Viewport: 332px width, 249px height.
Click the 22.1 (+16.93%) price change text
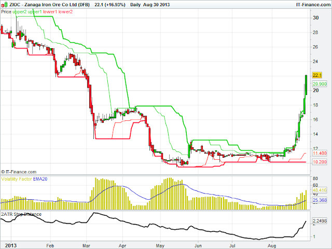[x=109, y=5]
